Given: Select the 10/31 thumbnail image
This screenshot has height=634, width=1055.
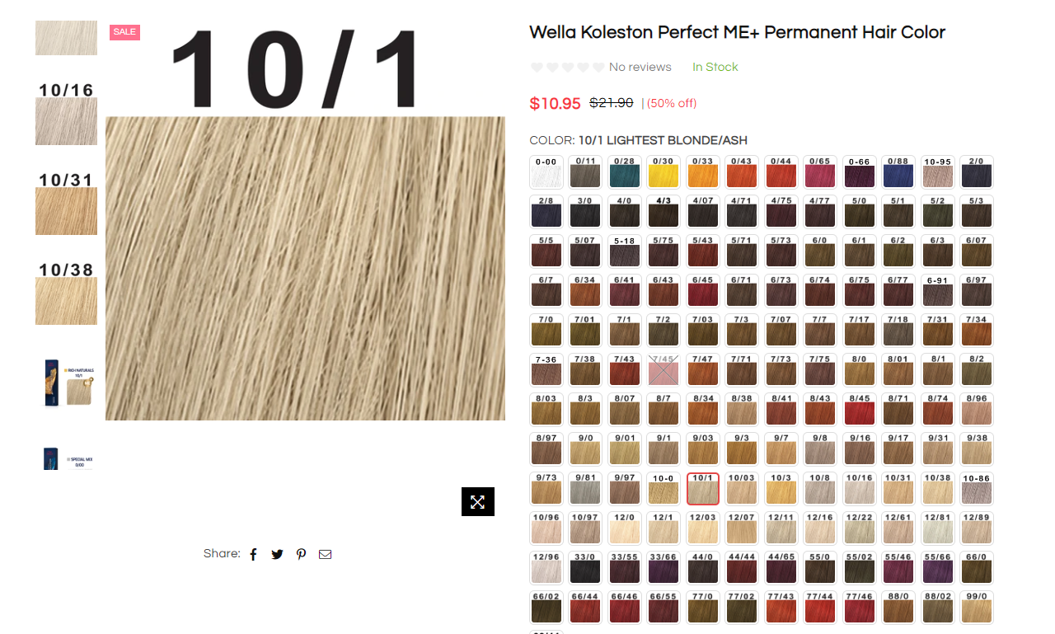Looking at the screenshot, I should pos(66,204).
